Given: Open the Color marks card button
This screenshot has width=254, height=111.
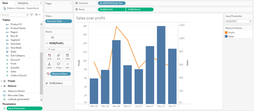Looking at the screenshot, I should click(x=49, y=56).
